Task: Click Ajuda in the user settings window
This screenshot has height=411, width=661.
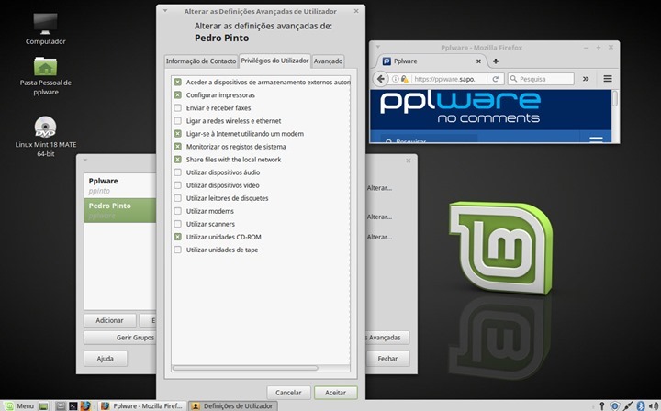Action: click(106, 359)
